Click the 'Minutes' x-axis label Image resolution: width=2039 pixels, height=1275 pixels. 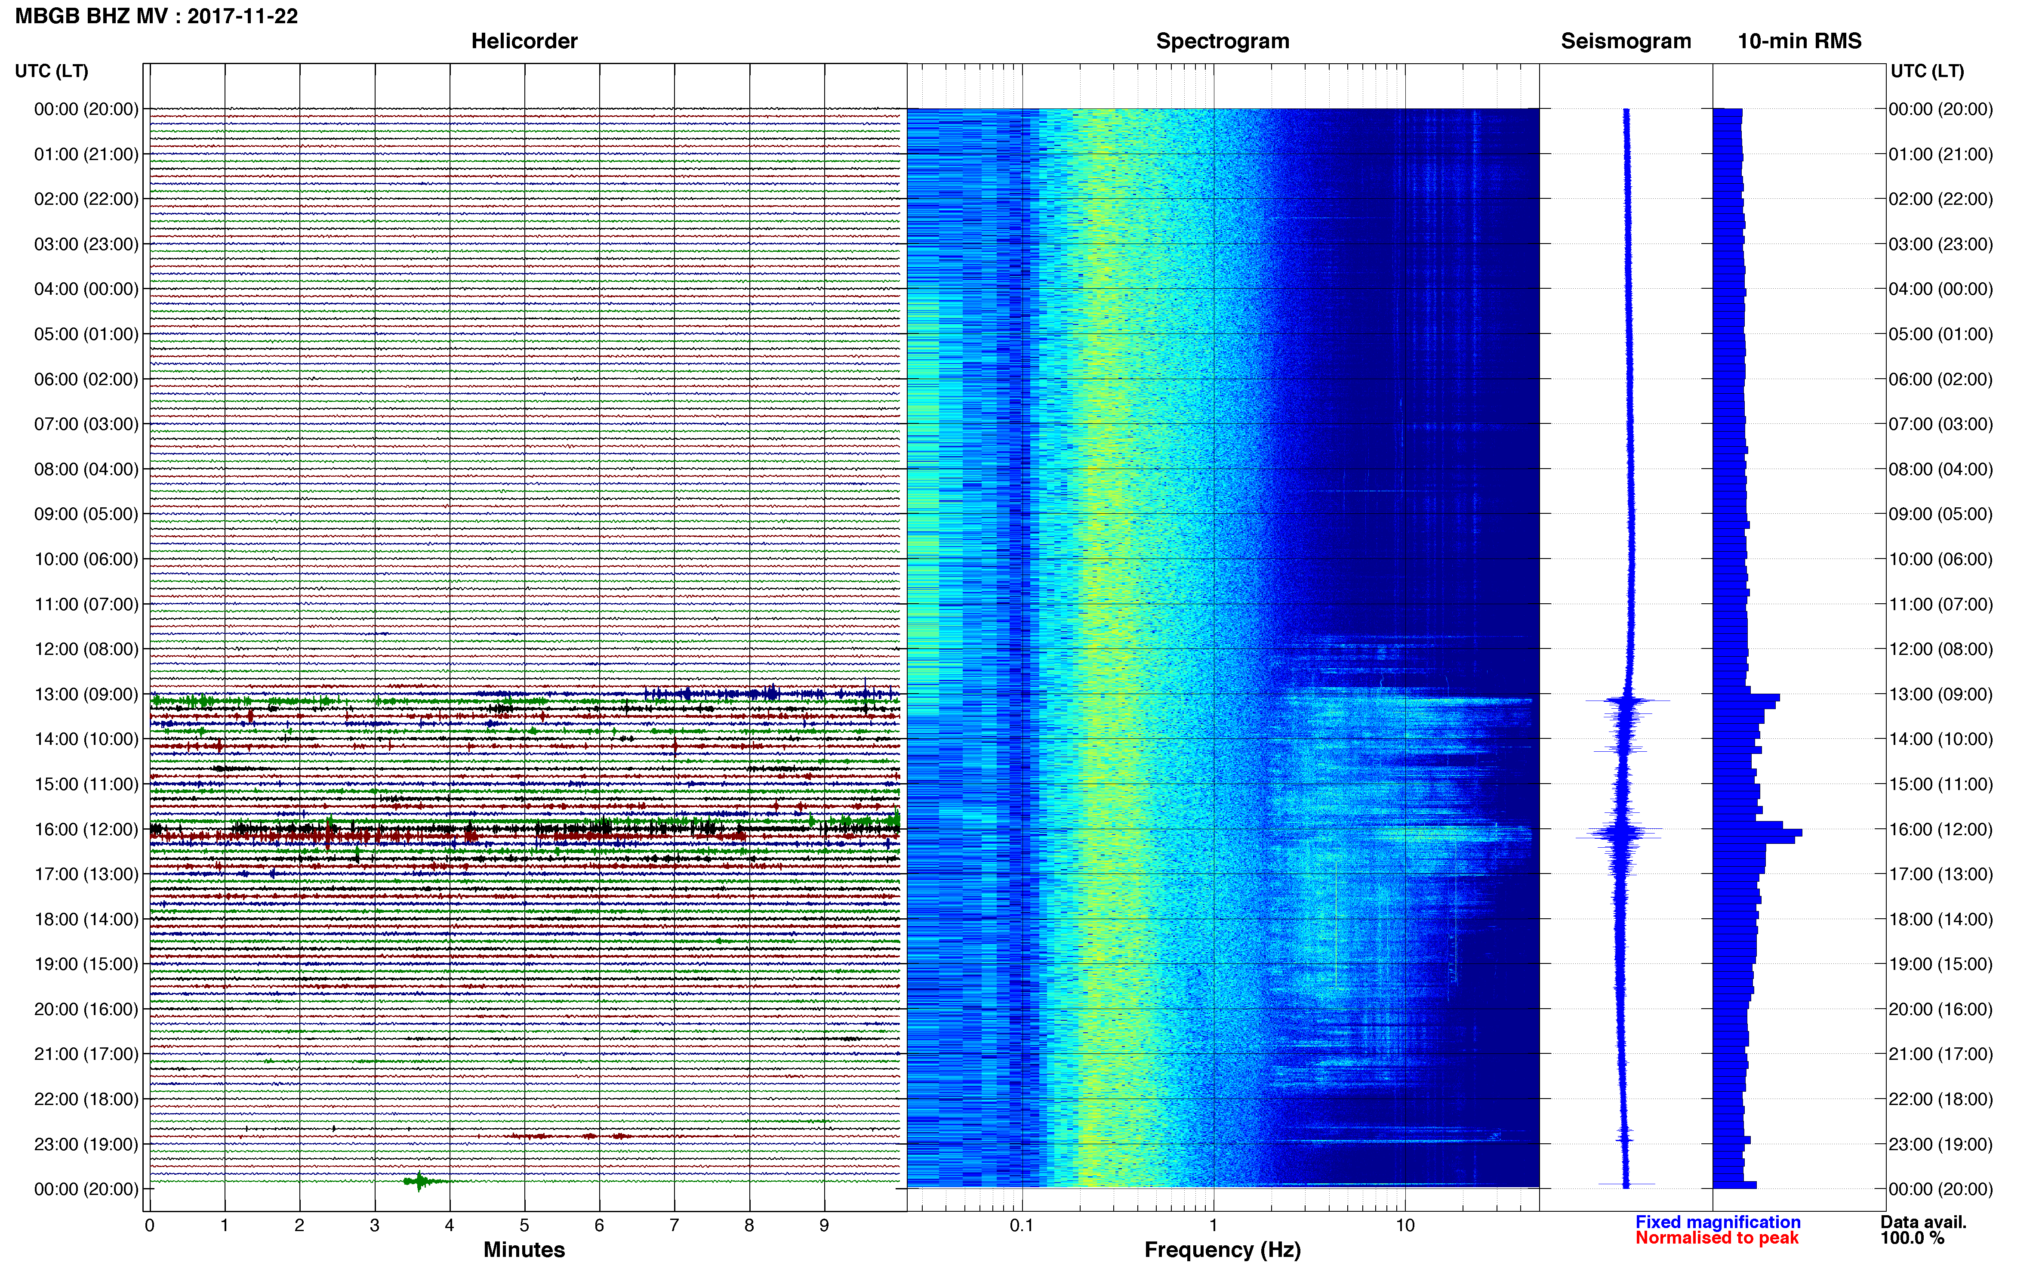524,1250
